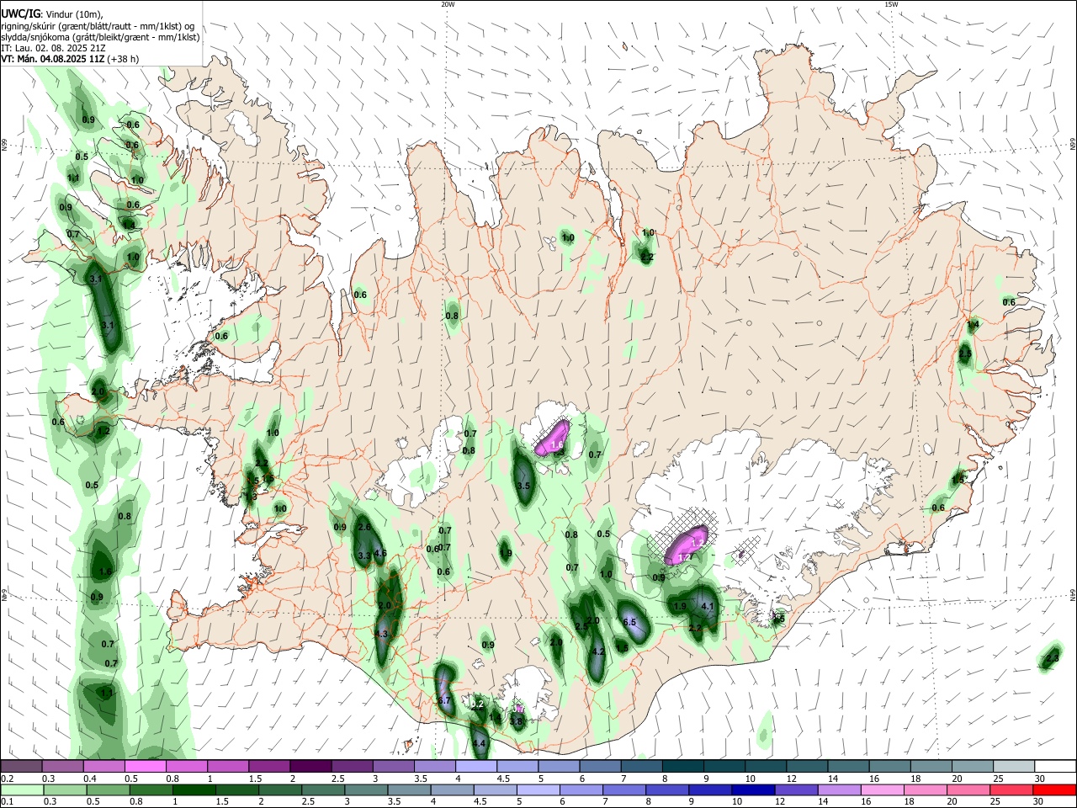This screenshot has height=808, width=1077.
Task: Click the bright red swatch ending the lower scale
Action: 1054,789
